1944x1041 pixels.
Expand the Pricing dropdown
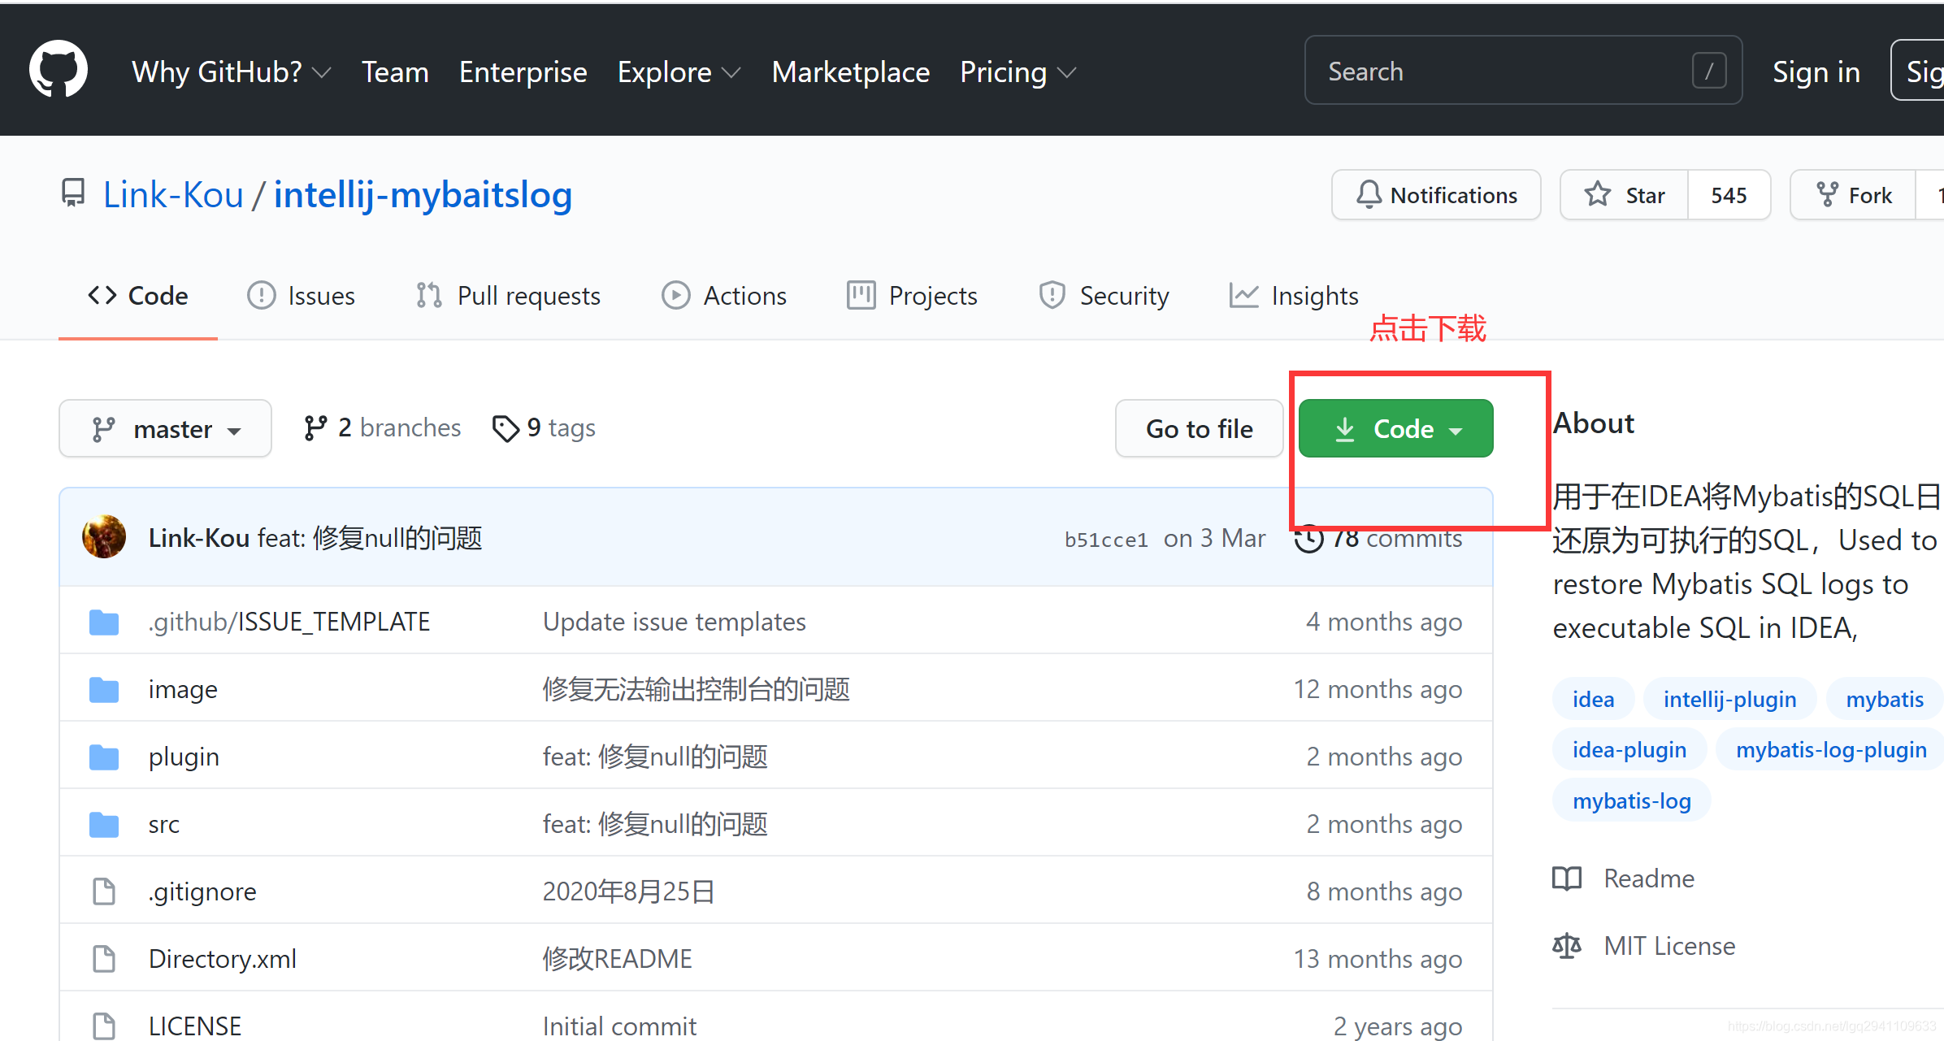[1018, 72]
